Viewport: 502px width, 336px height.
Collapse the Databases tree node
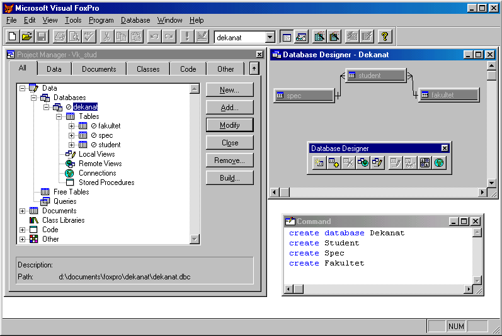(x=33, y=98)
